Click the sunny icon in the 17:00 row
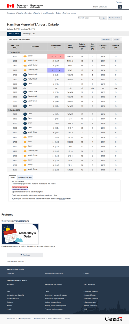The image size is (129, 324). tap(25, 142)
